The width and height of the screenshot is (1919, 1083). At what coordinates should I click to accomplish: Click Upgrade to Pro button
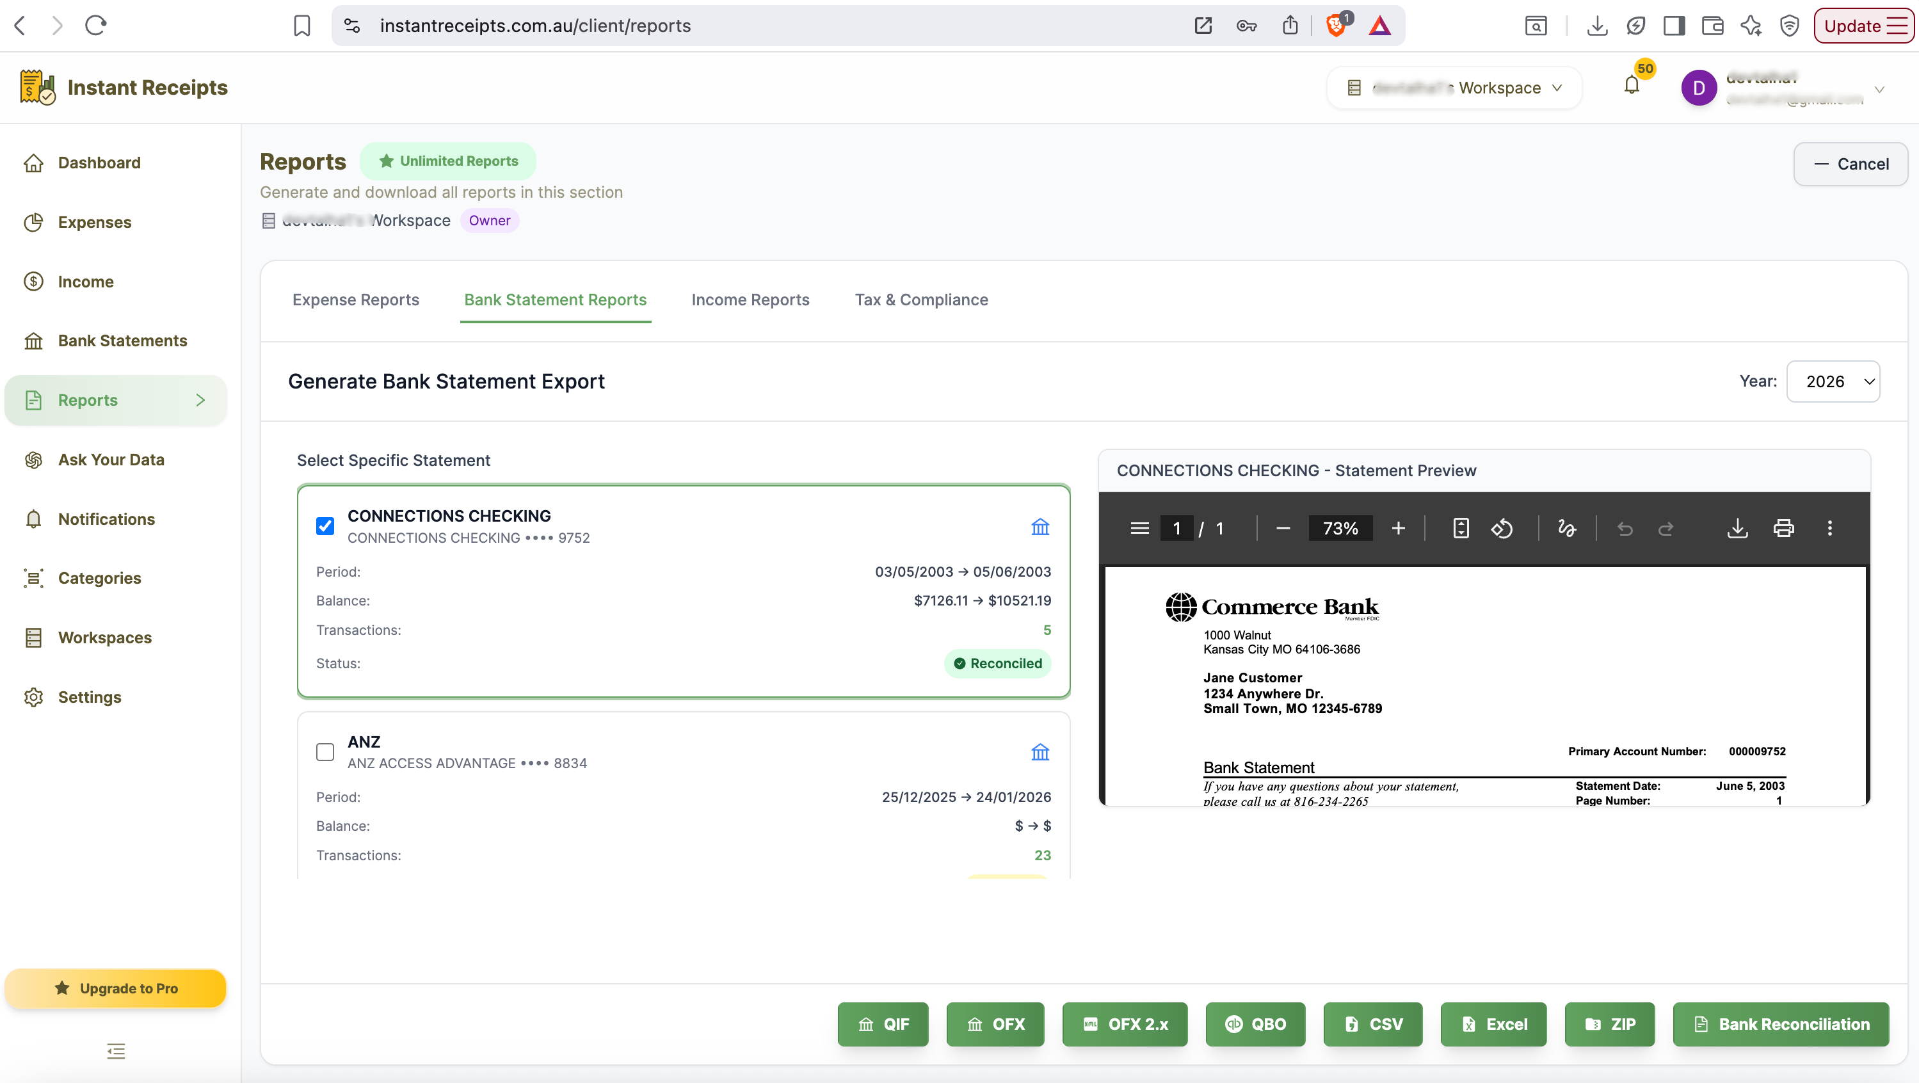(115, 988)
